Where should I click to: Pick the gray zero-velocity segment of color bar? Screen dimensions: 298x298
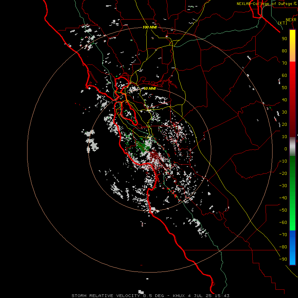tap(292, 146)
